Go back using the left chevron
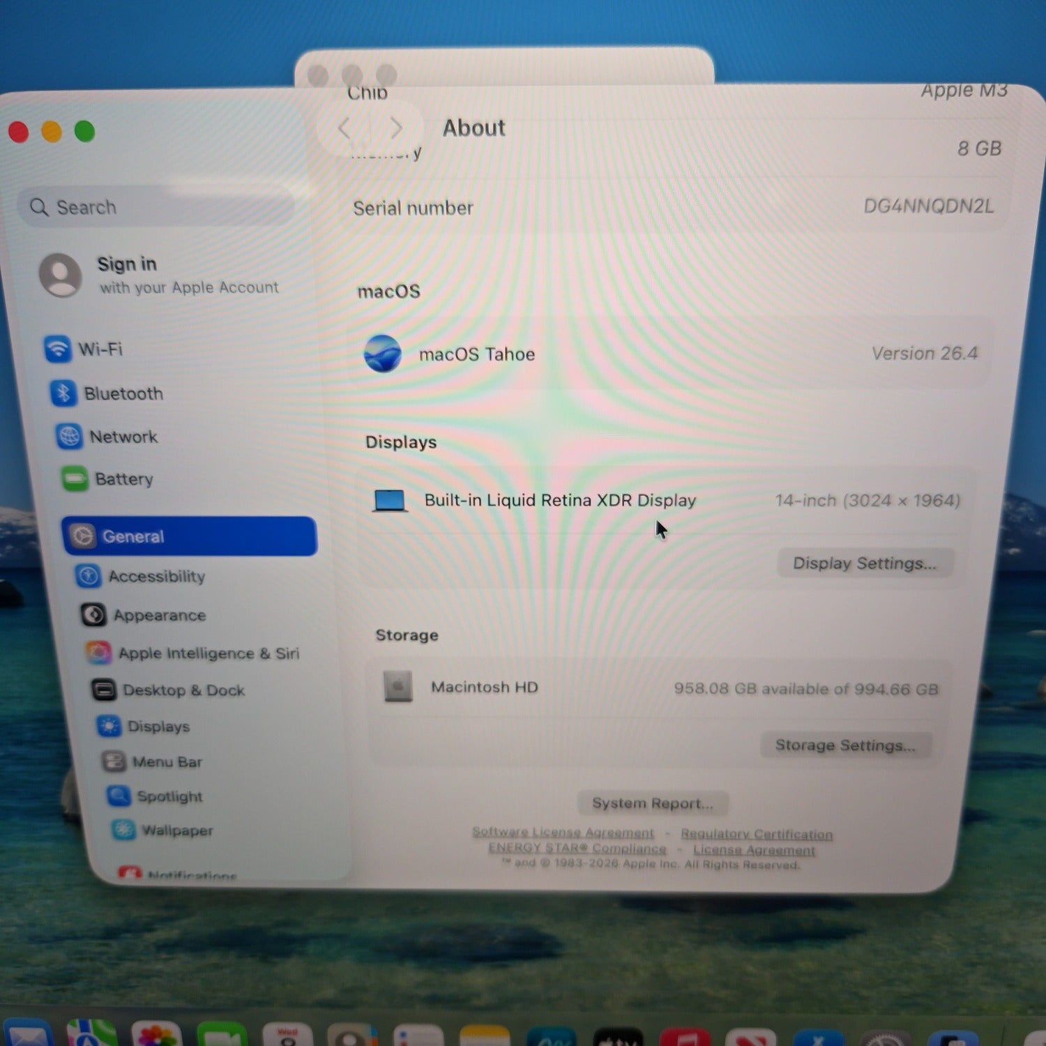This screenshot has height=1046, width=1046. (x=344, y=128)
